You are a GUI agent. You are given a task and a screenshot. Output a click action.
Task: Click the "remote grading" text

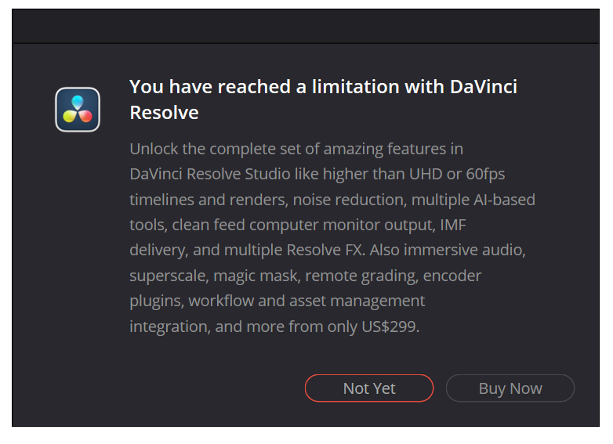pos(358,276)
